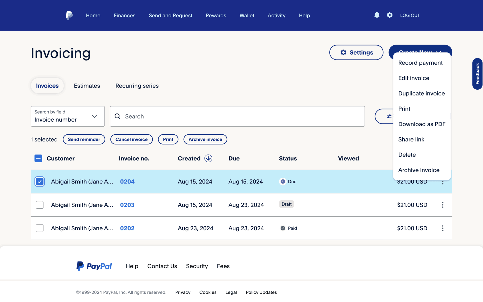Select Archive invoice in dropdown menu
The width and height of the screenshot is (483, 302).
click(x=419, y=170)
